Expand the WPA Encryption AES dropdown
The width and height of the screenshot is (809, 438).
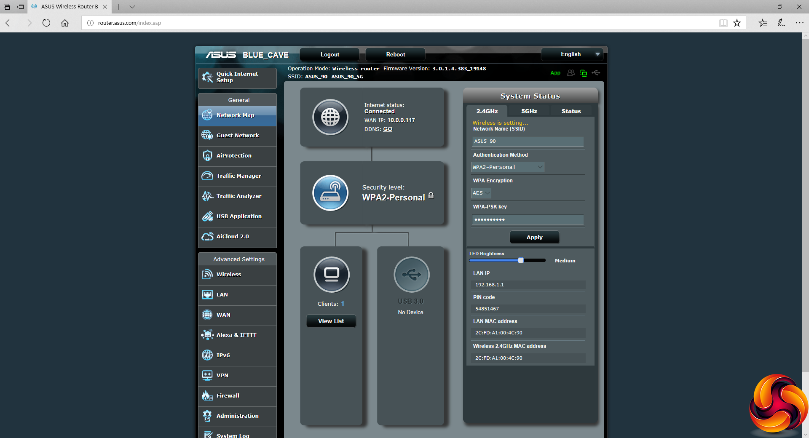[481, 193]
